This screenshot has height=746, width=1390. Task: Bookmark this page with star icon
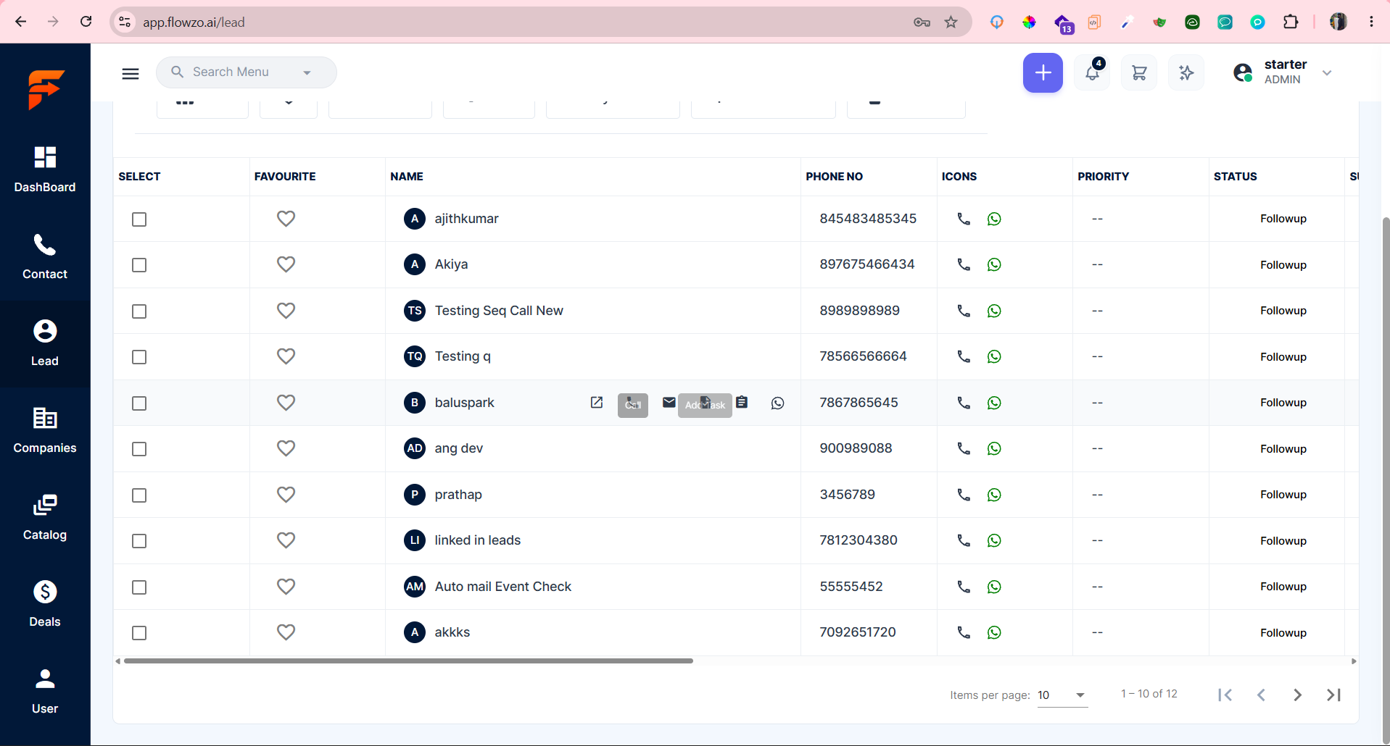tap(951, 22)
